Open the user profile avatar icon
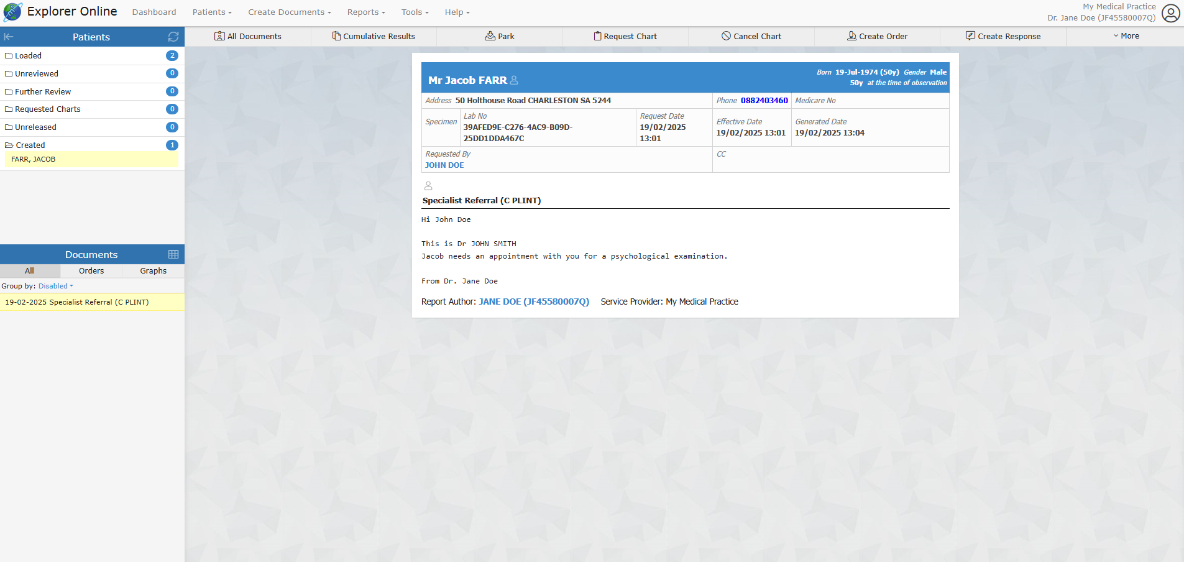 point(1170,13)
